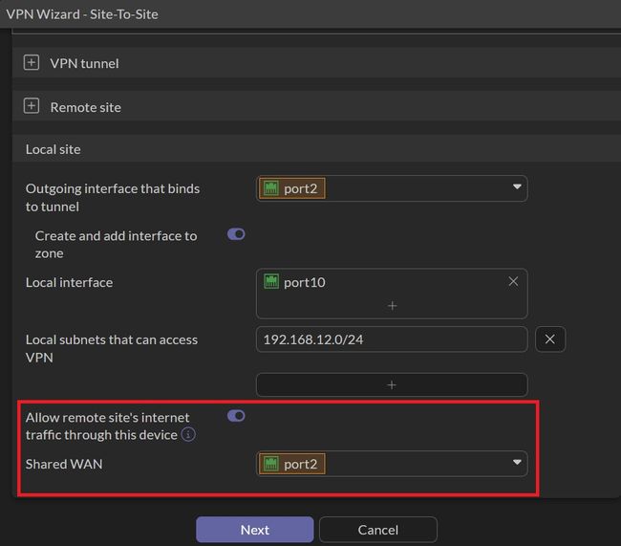Click the port2 tag in Shared WAN
This screenshot has height=546, width=621.
click(x=292, y=464)
